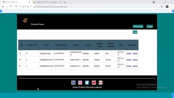174x98 pixels.
Task: Open the Gmail icon in footer
Action: (101, 82)
